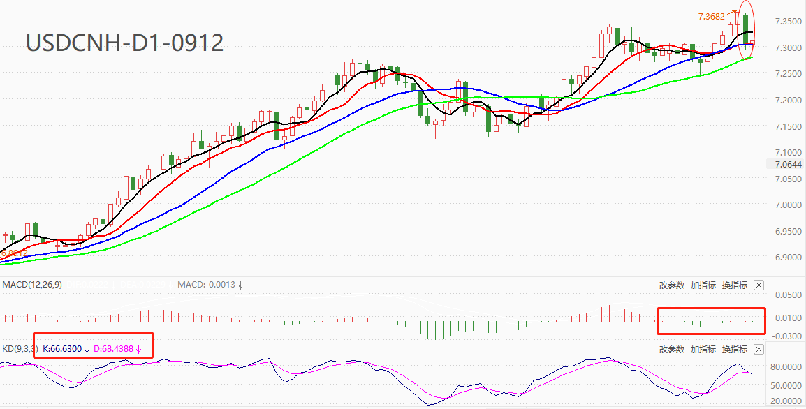Click the red box over recent MACD bars
Viewport: 806px width, 409px height.
click(711, 309)
